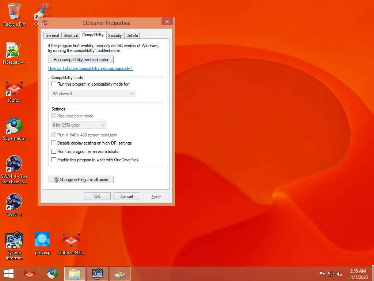Screen dimensions: 374x281
Task: Click Run in 640 x 480 resolution checkbox
Action: tap(54, 135)
